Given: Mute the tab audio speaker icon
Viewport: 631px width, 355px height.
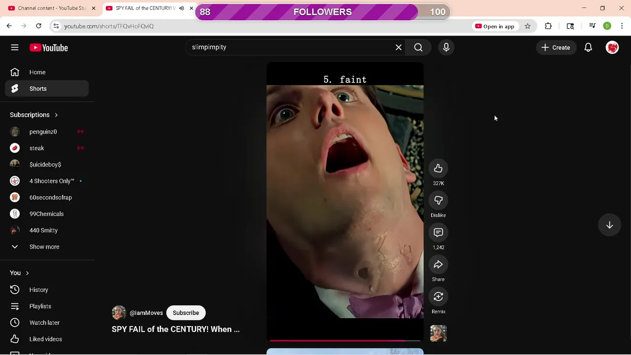Looking at the screenshot, I should click(x=181, y=8).
